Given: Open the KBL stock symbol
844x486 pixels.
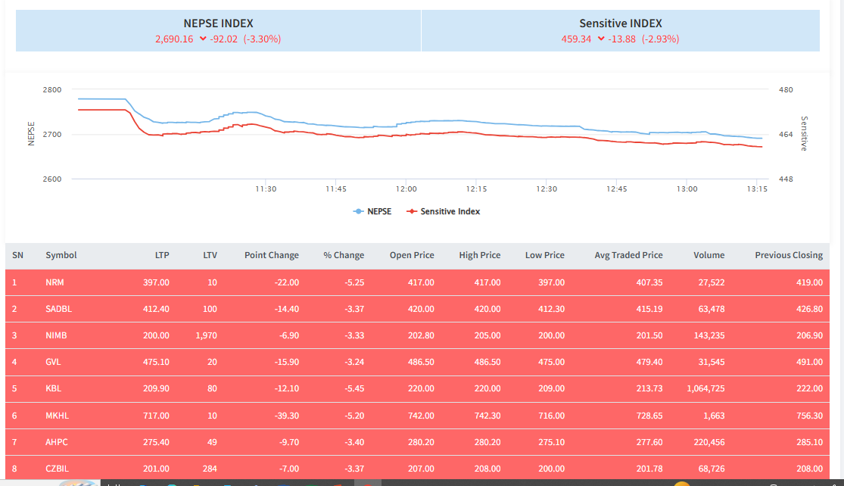Looking at the screenshot, I should pyautogui.click(x=54, y=388).
